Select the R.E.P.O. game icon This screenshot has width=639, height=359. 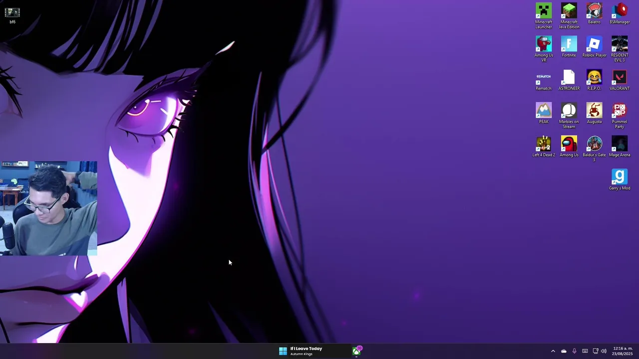(594, 80)
